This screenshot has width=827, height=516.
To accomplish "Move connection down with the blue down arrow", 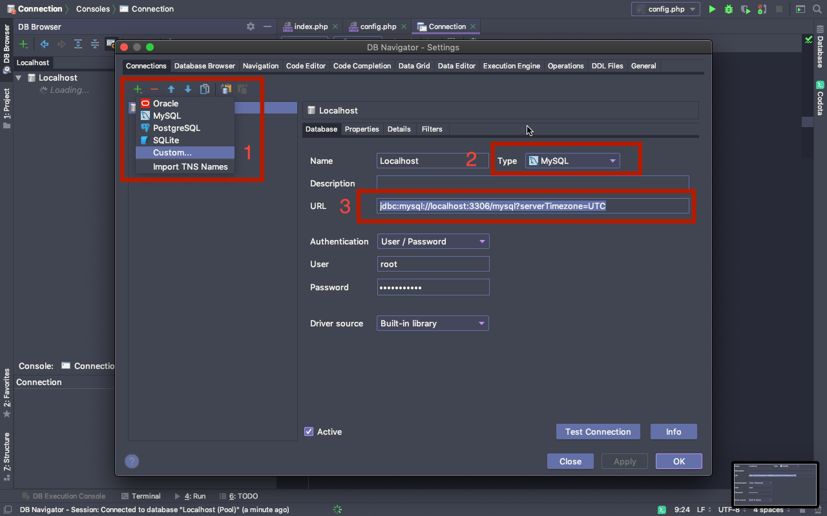I will coord(188,89).
